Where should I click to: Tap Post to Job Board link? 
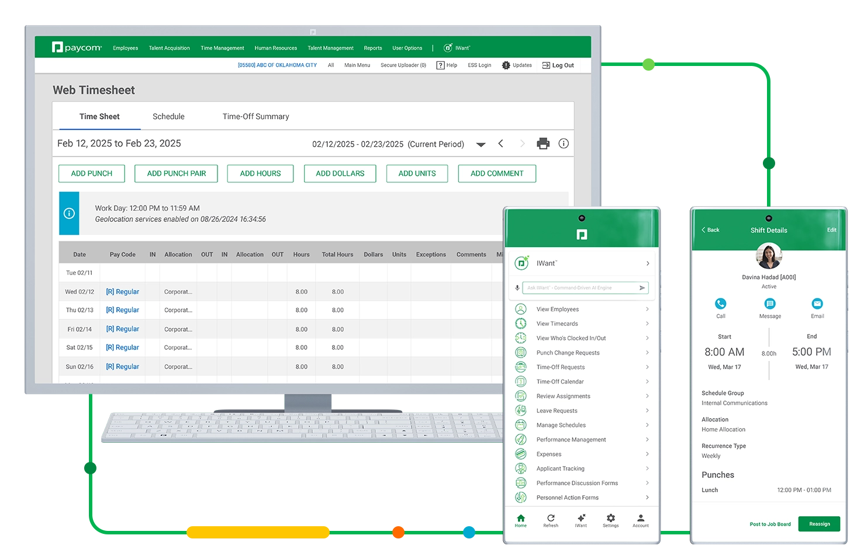coord(770,524)
